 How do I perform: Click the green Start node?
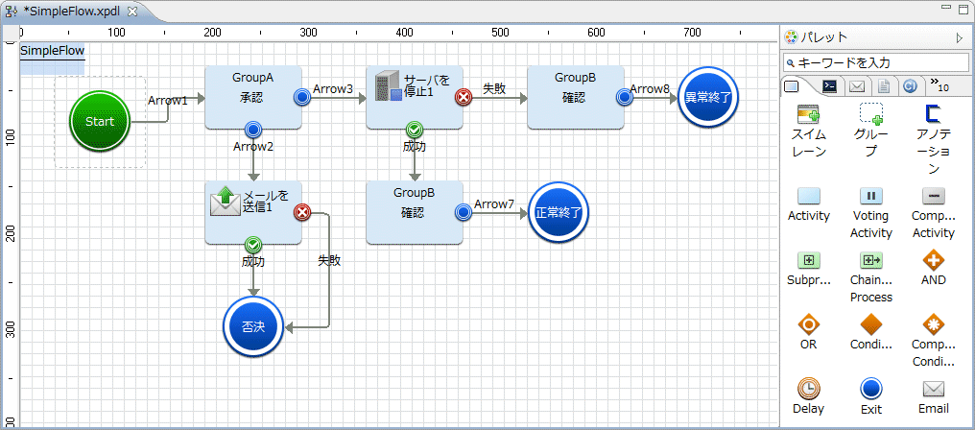tap(100, 121)
